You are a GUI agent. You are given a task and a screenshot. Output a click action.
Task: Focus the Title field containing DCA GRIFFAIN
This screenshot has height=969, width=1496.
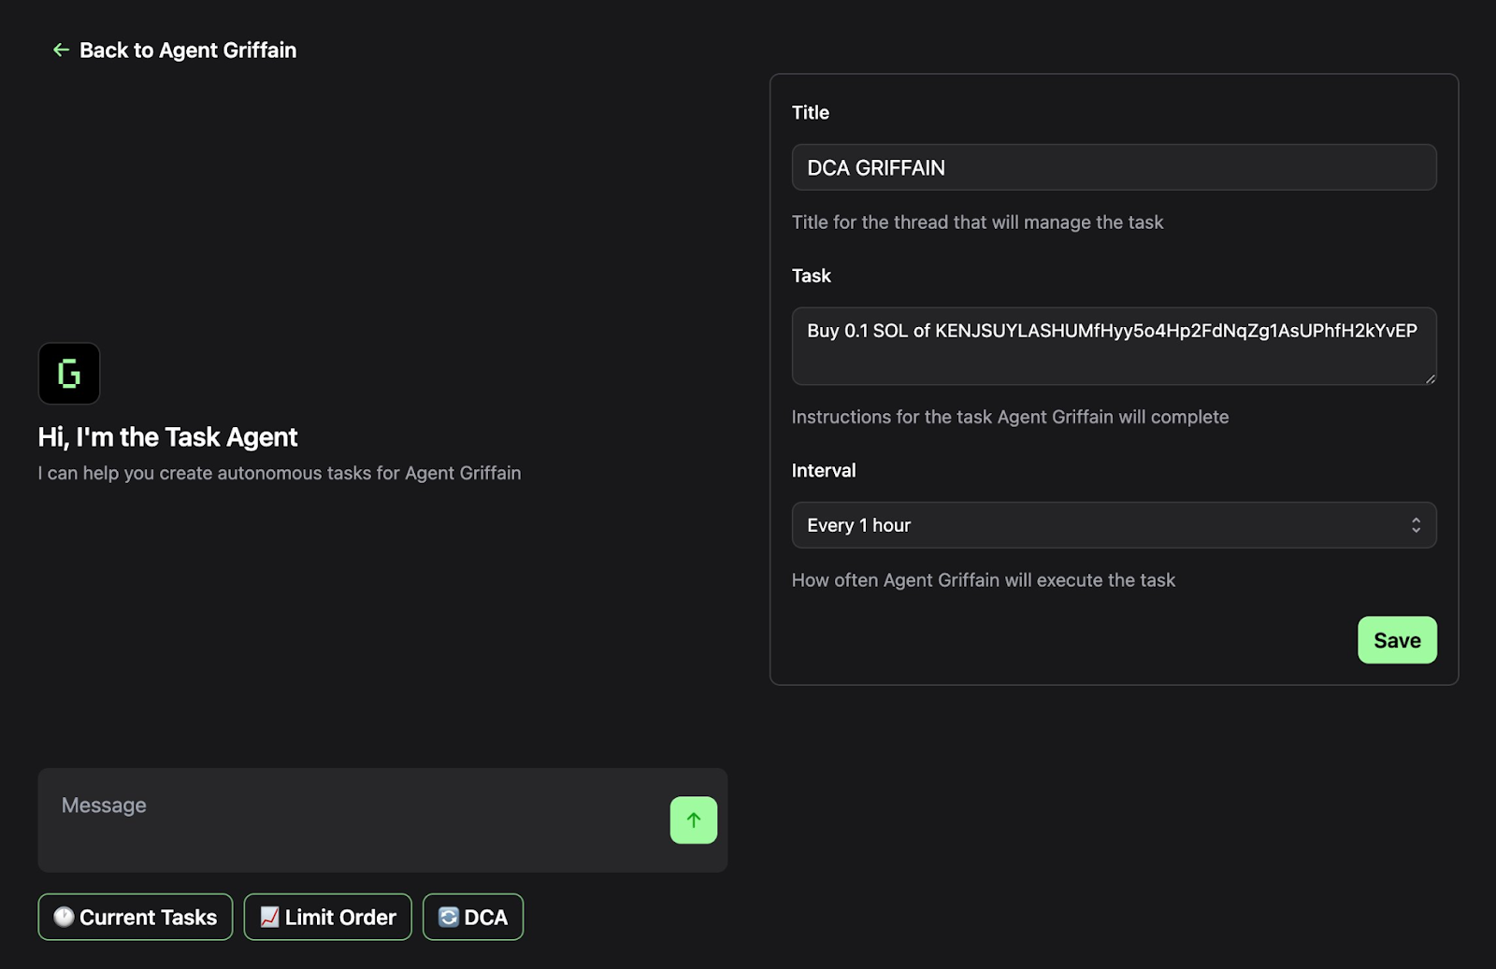(x=1114, y=167)
